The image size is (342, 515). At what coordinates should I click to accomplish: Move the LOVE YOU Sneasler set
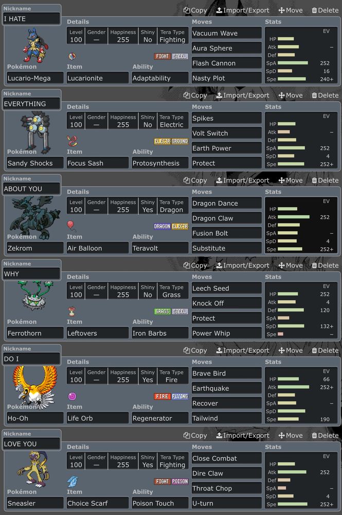click(291, 436)
